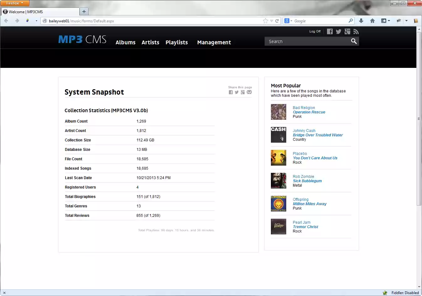Open the RSS feed icon
Image resolution: width=422 pixels, height=296 pixels.
(356, 31)
